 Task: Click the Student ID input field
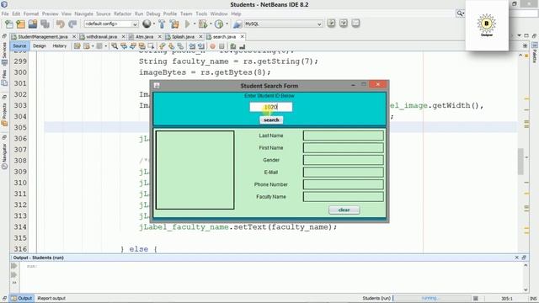(271, 107)
